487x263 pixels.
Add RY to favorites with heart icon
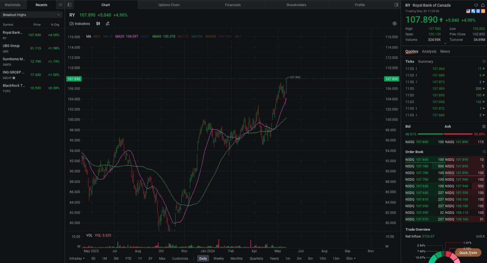[x=476, y=5]
